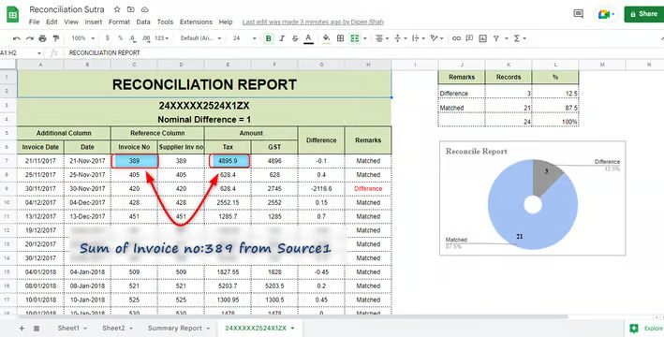This screenshot has height=337, width=664.
Task: Expand merge cells type arrow
Action: (x=364, y=38)
